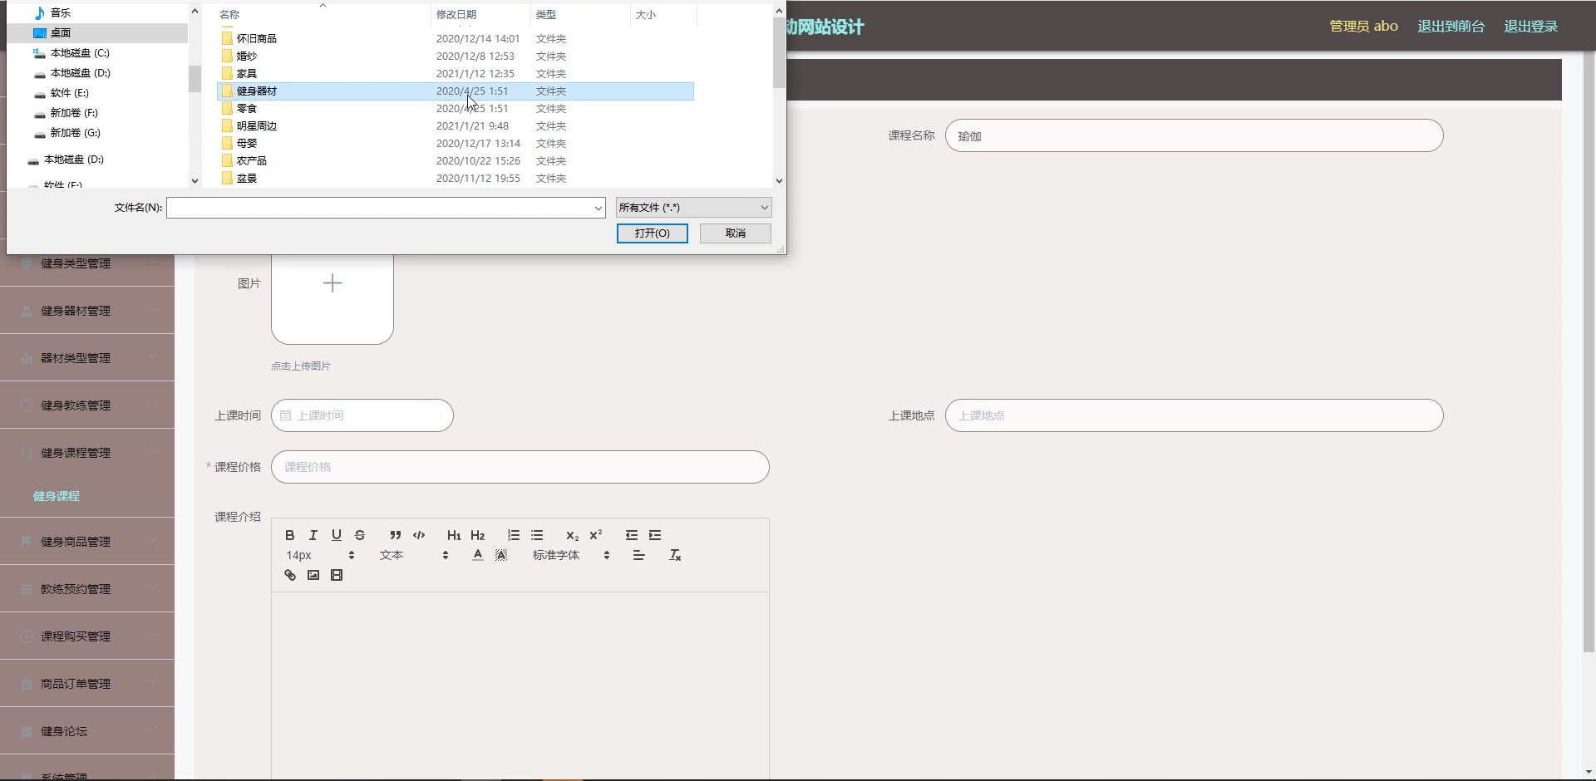
Task: Open the 所有文件 file type dropdown
Action: pos(694,208)
